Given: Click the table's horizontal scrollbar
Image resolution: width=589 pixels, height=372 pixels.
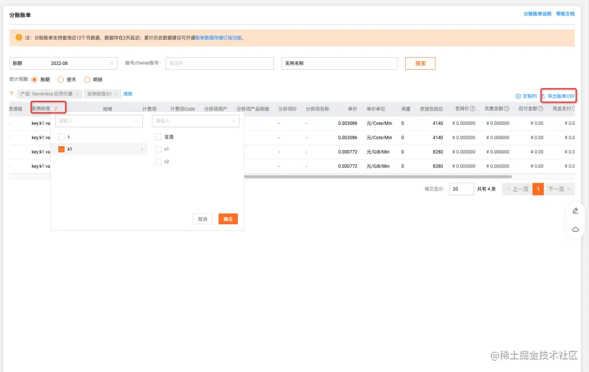Looking at the screenshot, I should click(x=378, y=177).
